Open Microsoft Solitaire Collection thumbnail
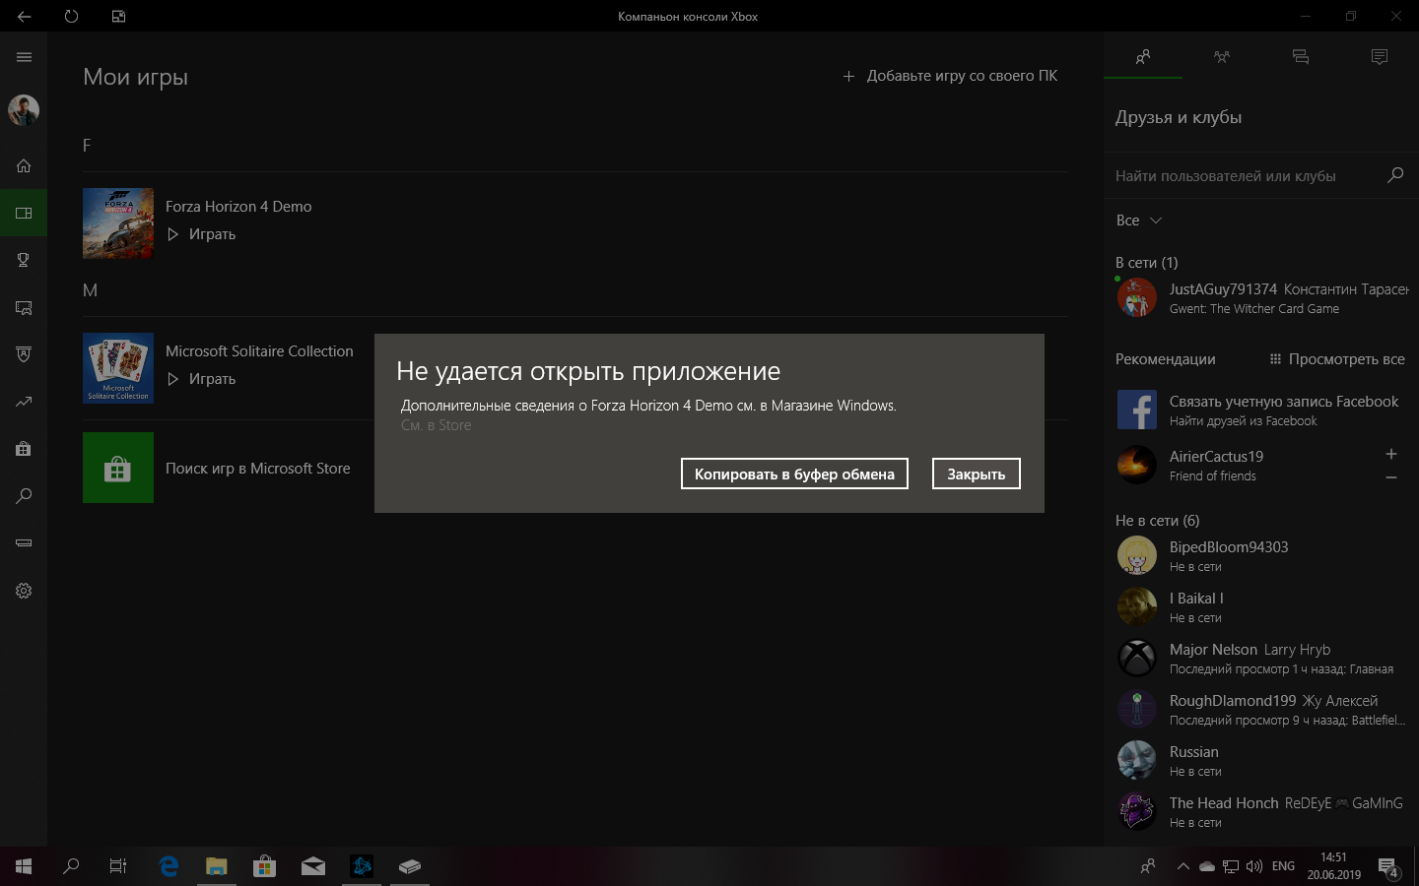This screenshot has height=886, width=1419. (x=118, y=368)
